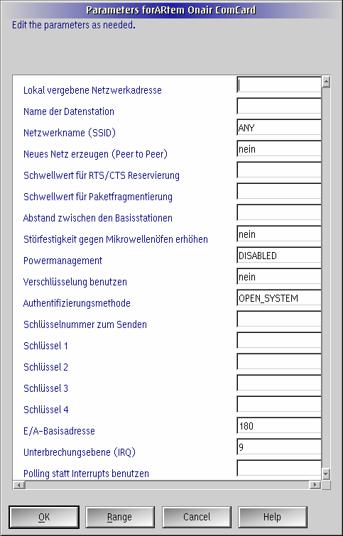Click the Paketfragmentierung threshold field
343x536 pixels.
coord(279,192)
